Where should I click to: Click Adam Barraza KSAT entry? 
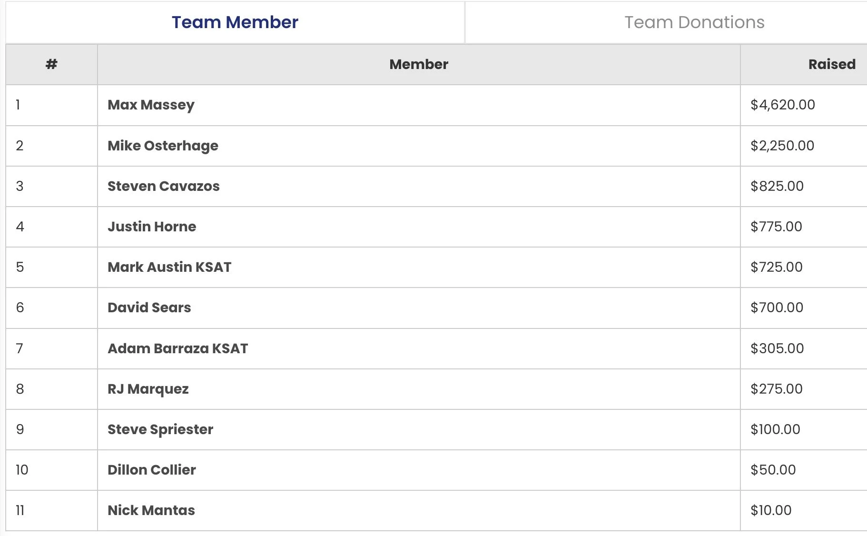(177, 348)
